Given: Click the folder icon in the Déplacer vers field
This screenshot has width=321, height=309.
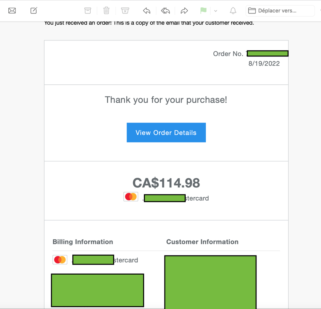Looking at the screenshot, I should tap(252, 11).
